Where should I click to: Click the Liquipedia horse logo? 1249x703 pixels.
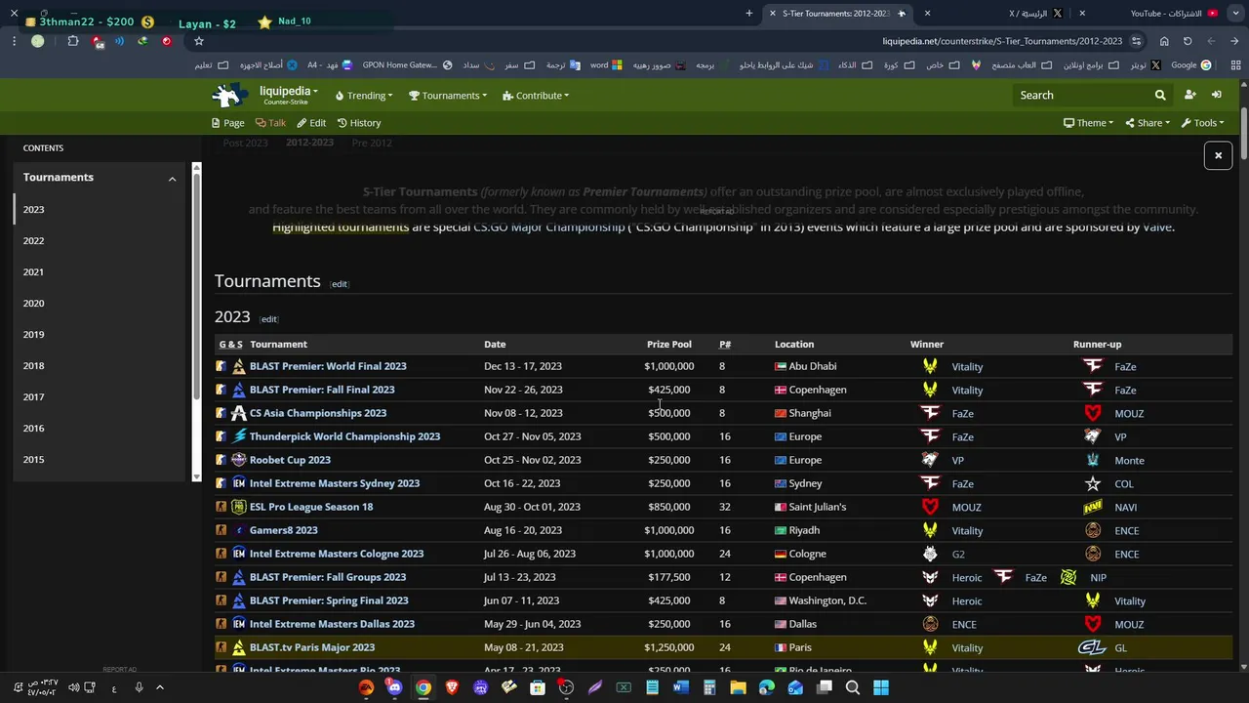(x=230, y=96)
